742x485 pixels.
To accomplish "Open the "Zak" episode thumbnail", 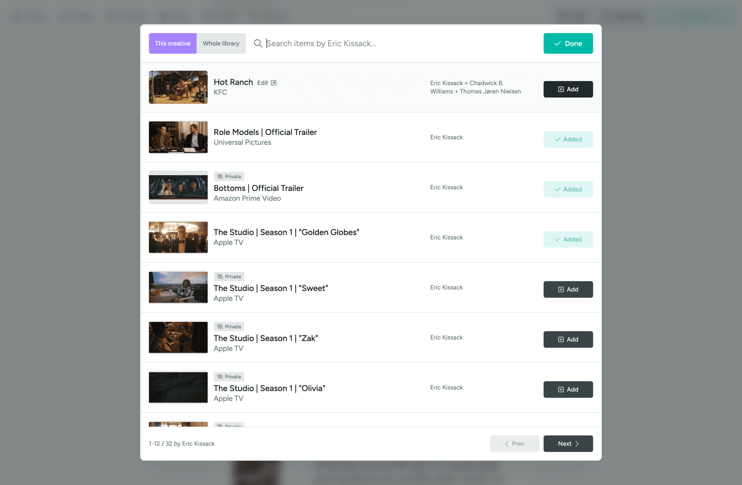I will pyautogui.click(x=178, y=337).
